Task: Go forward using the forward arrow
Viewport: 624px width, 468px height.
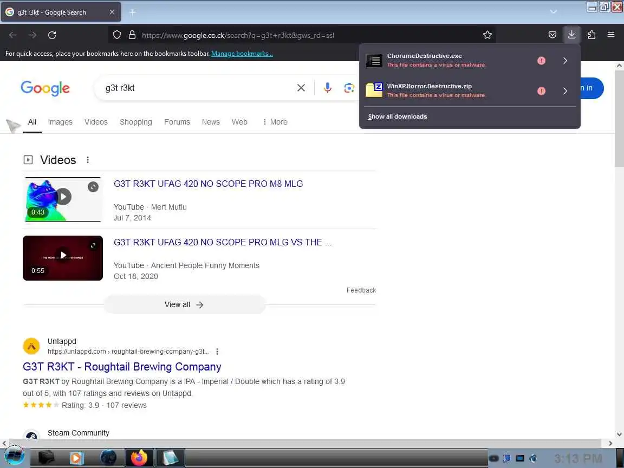Action: click(x=32, y=35)
